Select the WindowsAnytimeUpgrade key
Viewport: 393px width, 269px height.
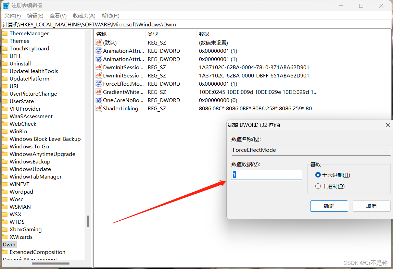(x=42, y=154)
